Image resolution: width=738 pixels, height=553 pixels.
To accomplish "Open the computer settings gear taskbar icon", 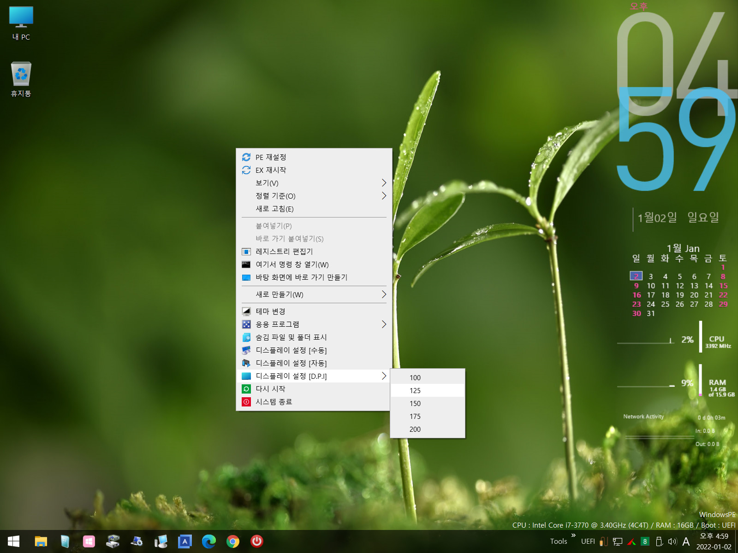I will coord(137,541).
